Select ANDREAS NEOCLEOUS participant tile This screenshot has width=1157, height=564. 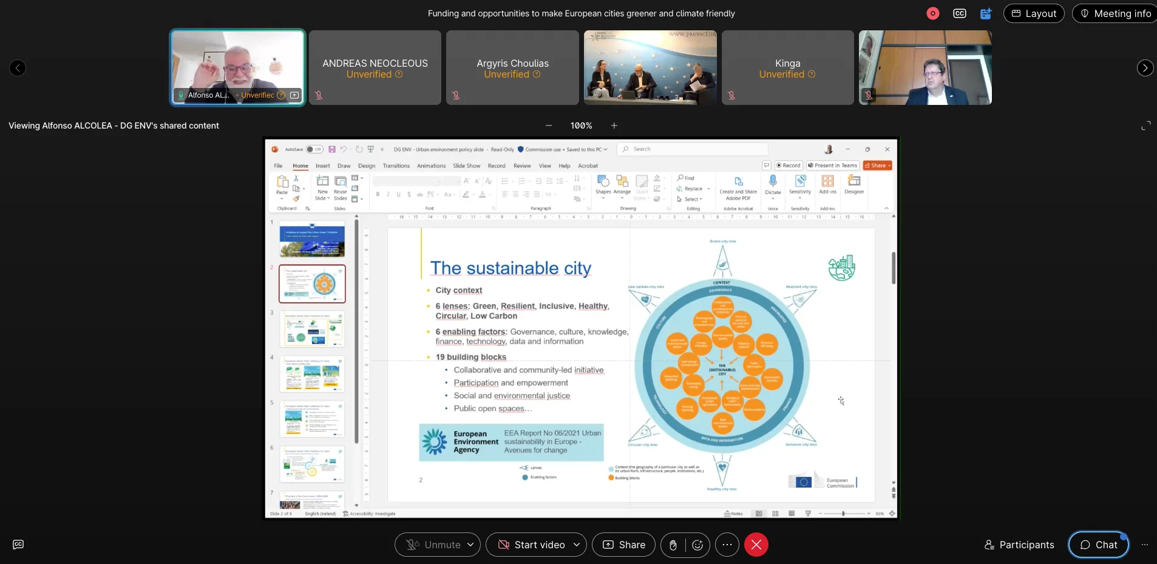pos(375,68)
